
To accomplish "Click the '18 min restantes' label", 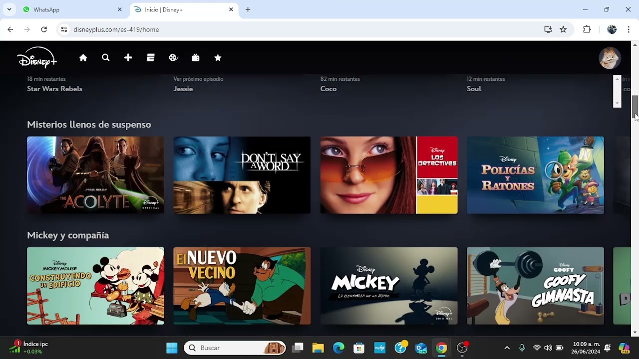I will 46,79.
